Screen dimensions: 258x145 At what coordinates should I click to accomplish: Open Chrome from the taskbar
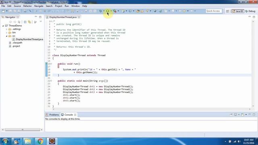(x=40, y=141)
